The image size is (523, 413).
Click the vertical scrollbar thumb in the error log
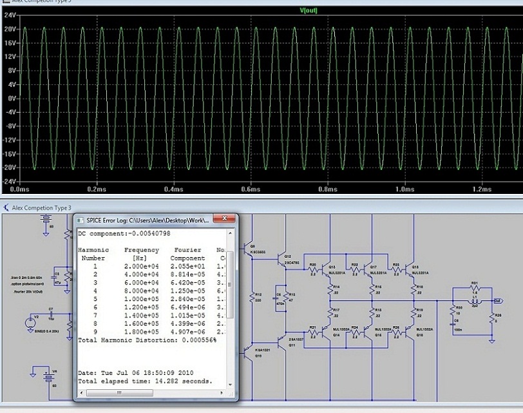(x=229, y=285)
